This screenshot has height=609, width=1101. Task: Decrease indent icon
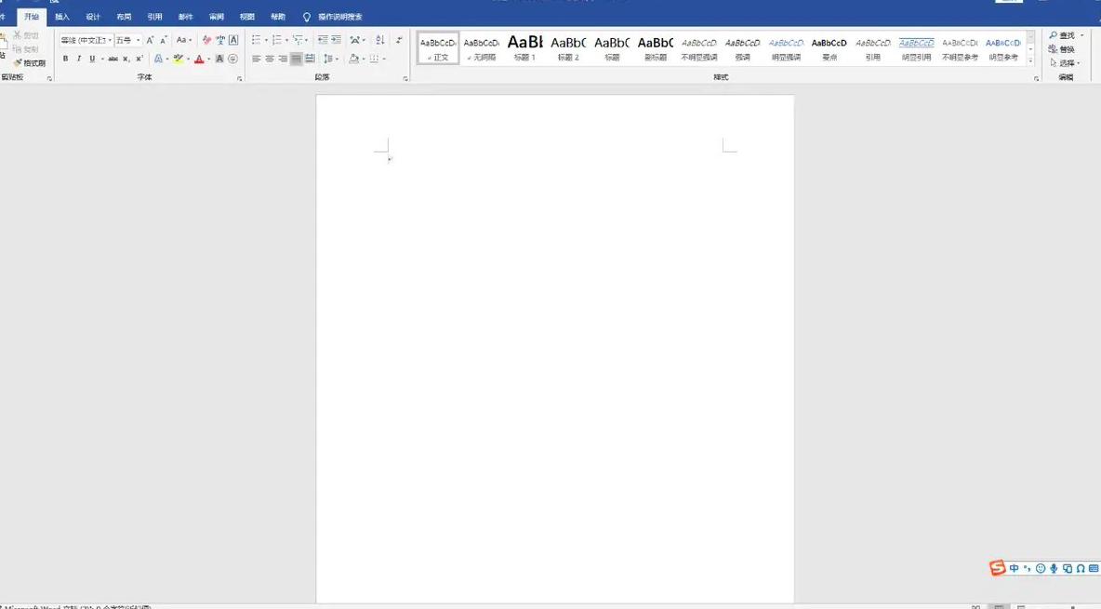pos(323,40)
